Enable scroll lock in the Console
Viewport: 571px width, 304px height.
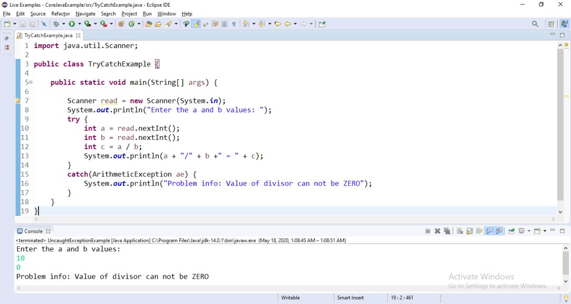point(471,231)
